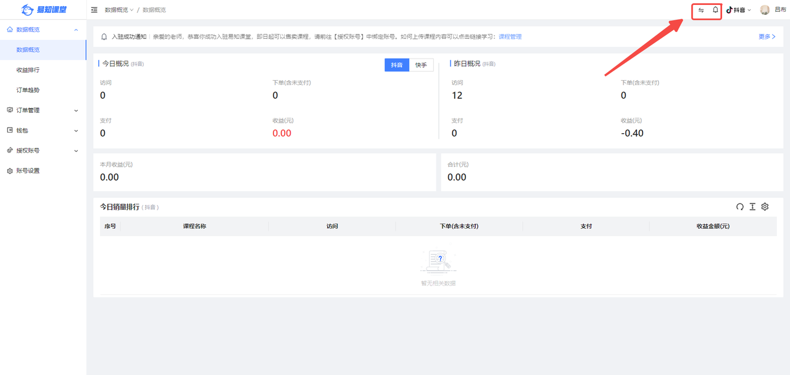Click yesterday's revenue value -0.40
Viewport: 790px width, 375px height.
pyautogui.click(x=632, y=133)
